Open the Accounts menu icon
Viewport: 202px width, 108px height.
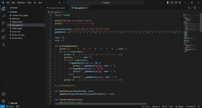4,94
